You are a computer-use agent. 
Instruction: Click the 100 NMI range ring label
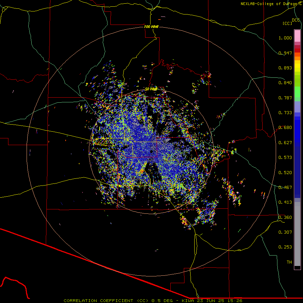(151, 27)
